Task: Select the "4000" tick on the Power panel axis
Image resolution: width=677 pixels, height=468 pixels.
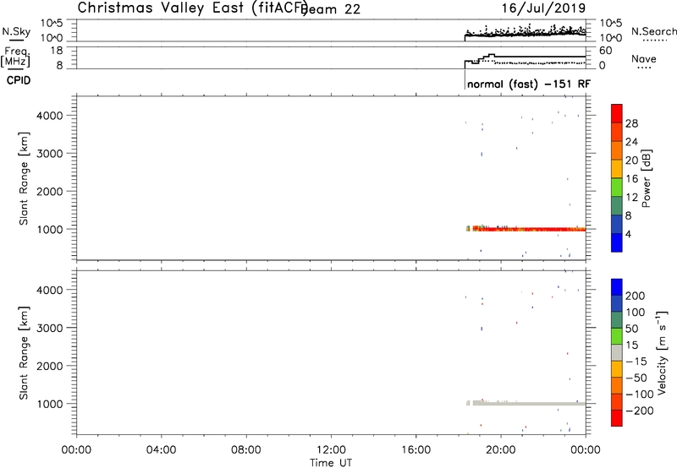Action: click(50, 116)
